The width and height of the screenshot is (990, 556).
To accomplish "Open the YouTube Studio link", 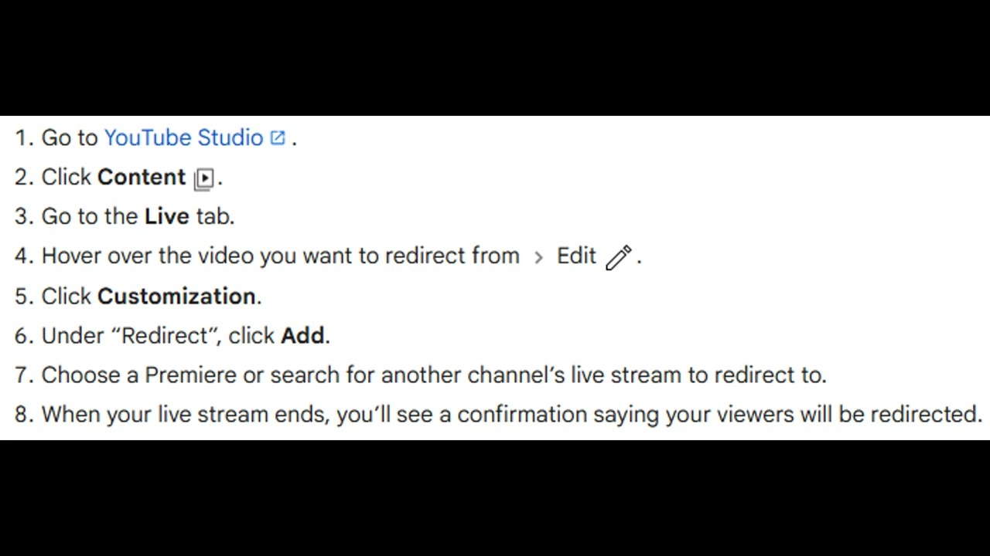I will pos(183,137).
